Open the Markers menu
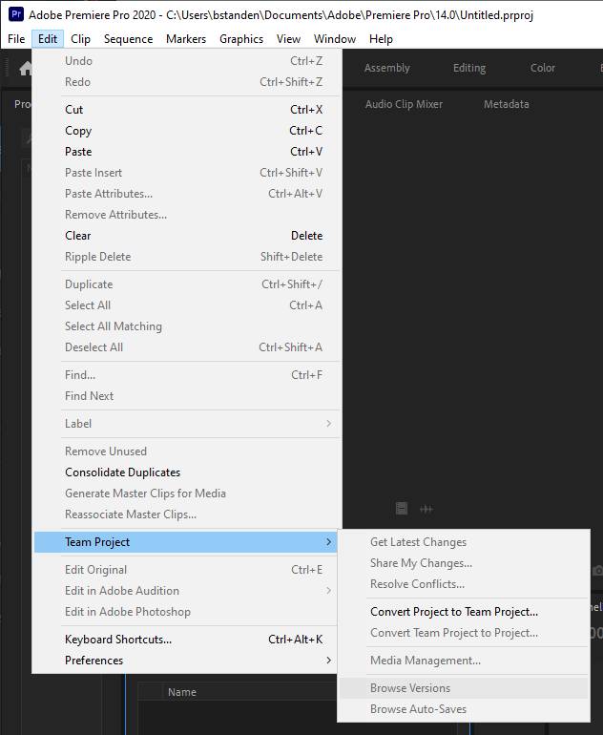This screenshot has height=735, width=603. [x=185, y=39]
